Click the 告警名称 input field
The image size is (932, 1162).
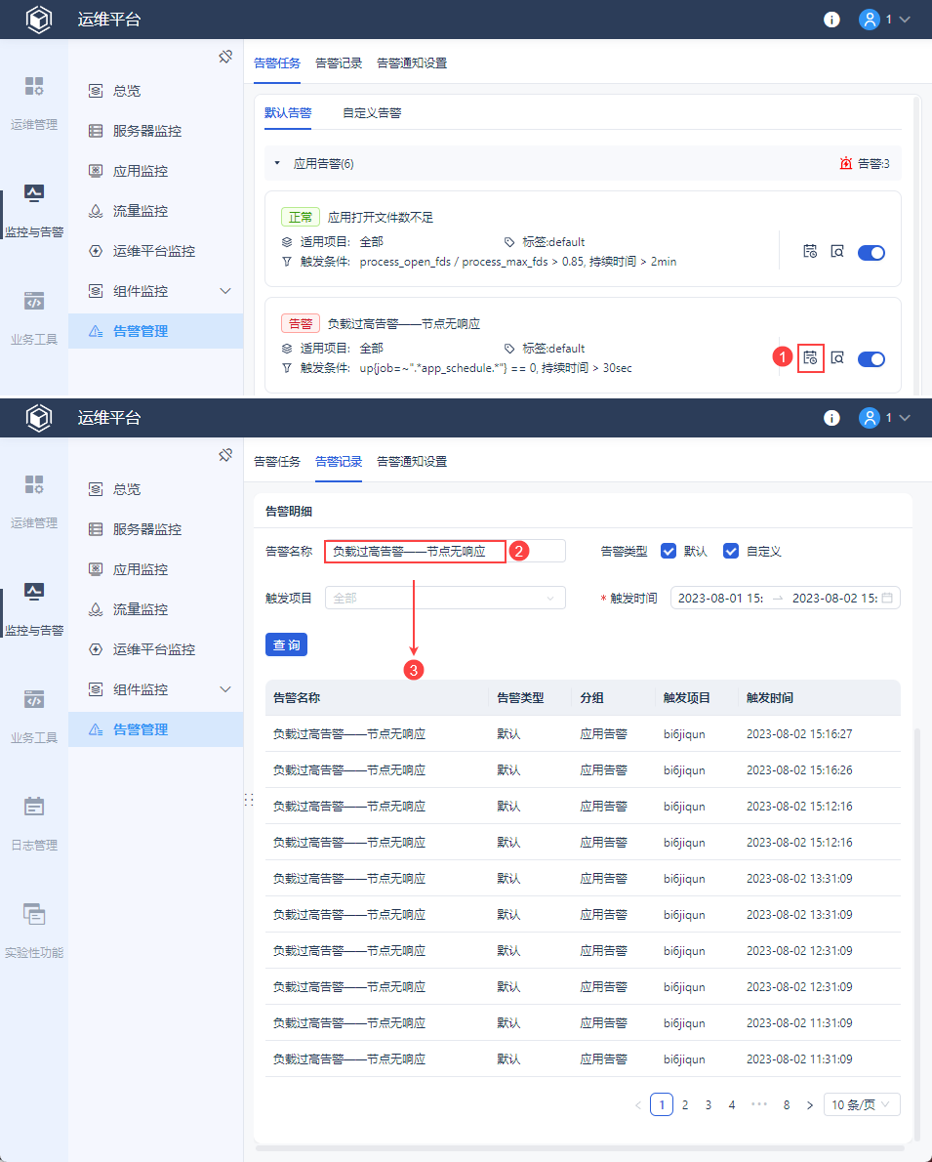[x=445, y=551]
